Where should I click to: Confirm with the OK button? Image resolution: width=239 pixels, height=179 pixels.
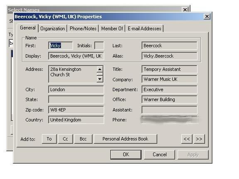[x=126, y=155]
